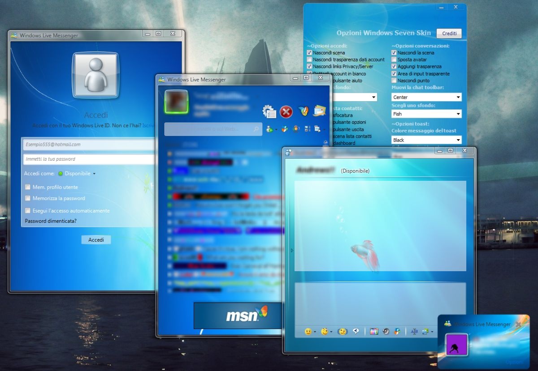
Task: Click the Iscriviti link on sign-in window
Action: pos(148,126)
